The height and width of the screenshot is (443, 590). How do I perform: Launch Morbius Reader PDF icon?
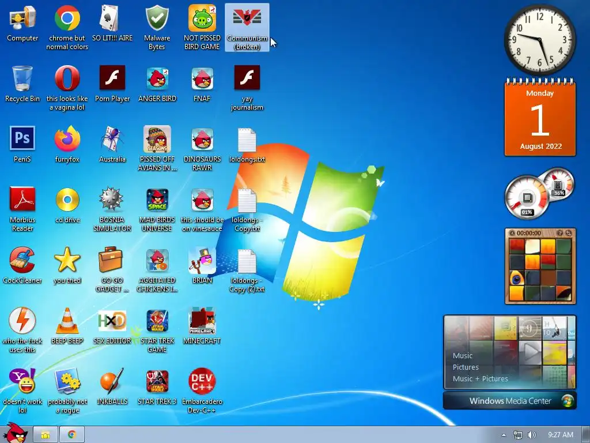point(22,209)
